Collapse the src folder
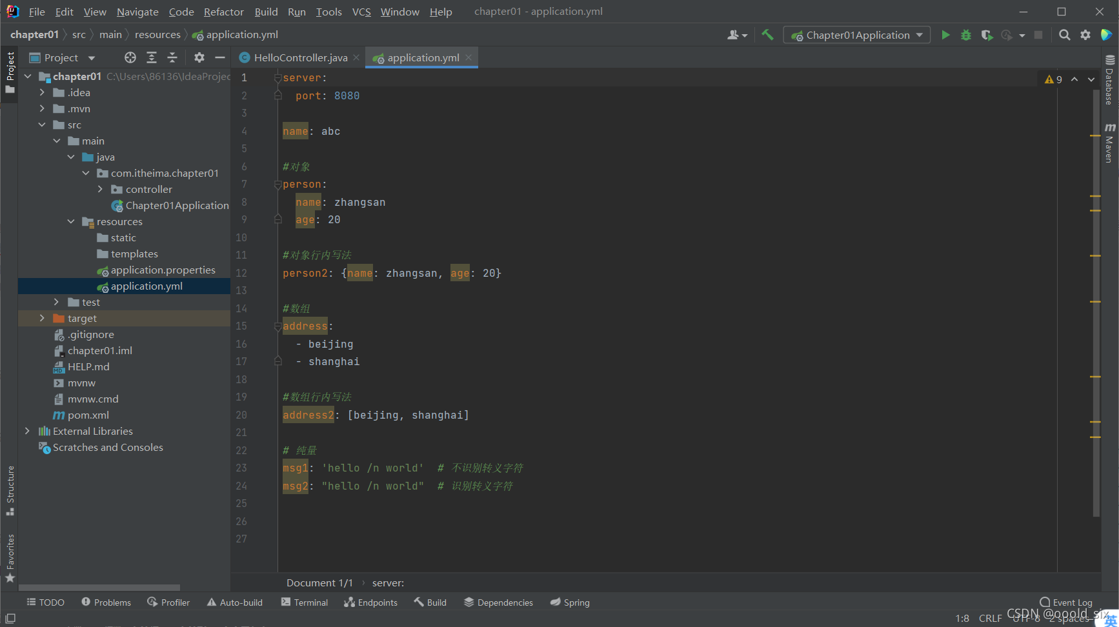 tap(42, 124)
